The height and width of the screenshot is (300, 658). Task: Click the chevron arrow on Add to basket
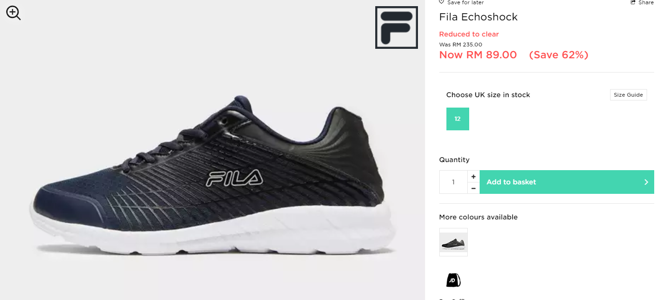pos(646,182)
